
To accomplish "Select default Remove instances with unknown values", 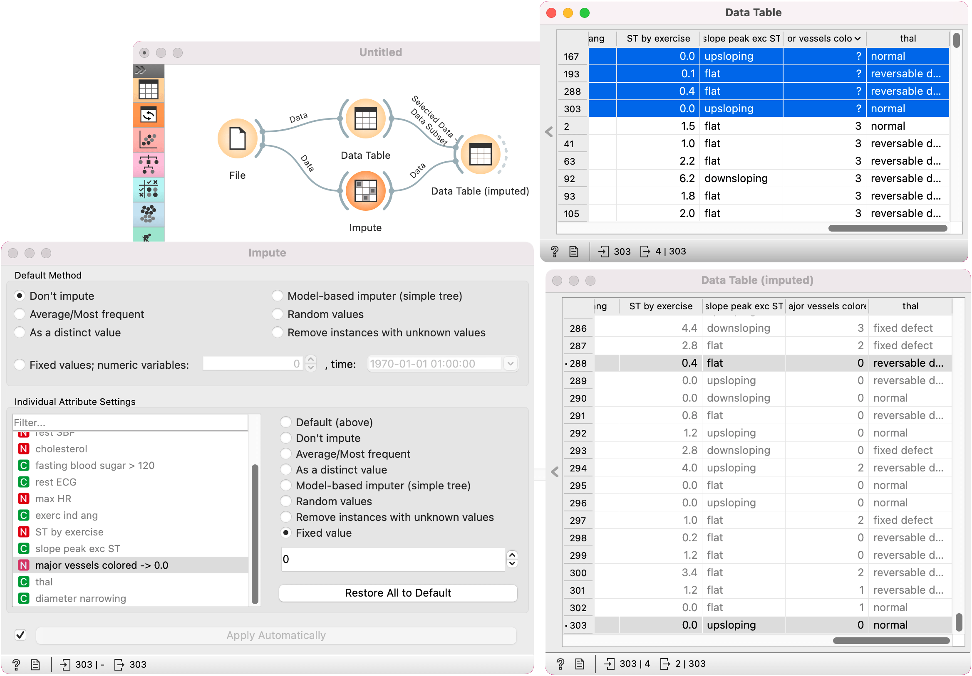I will click(277, 332).
